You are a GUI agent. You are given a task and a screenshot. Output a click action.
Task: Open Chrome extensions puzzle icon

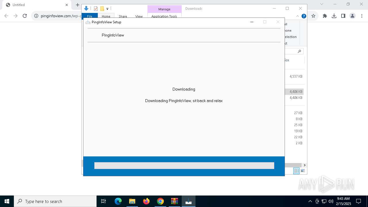[x=325, y=16]
